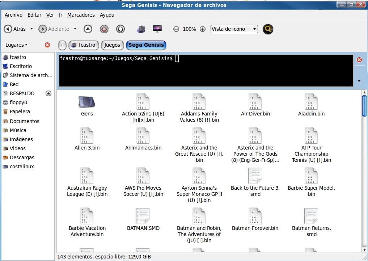
Task: Zoom in with the plus icon
Action: click(203, 29)
